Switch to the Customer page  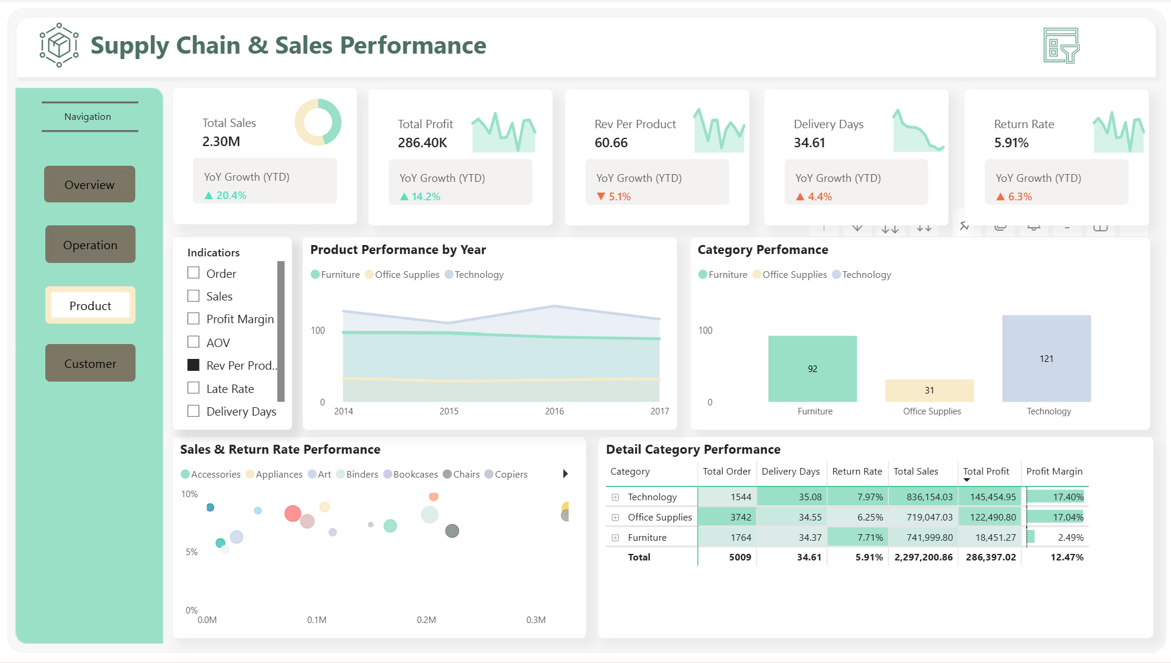[90, 363]
